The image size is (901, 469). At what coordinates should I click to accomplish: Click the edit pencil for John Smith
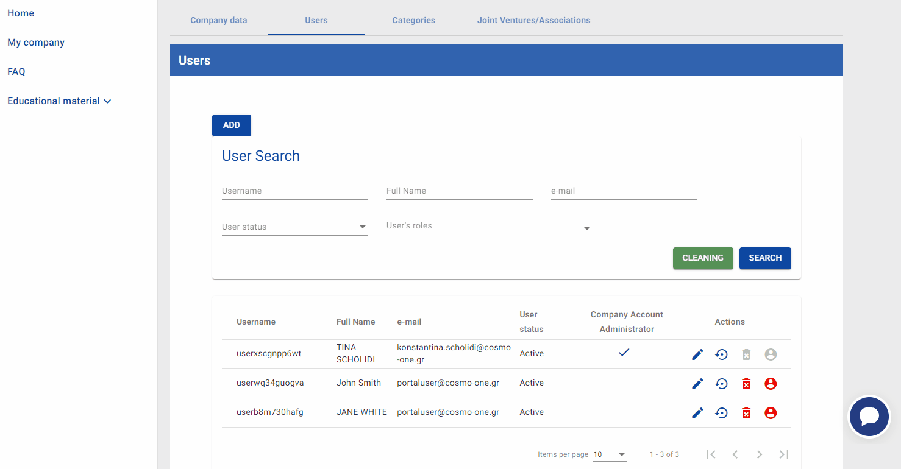(x=697, y=384)
